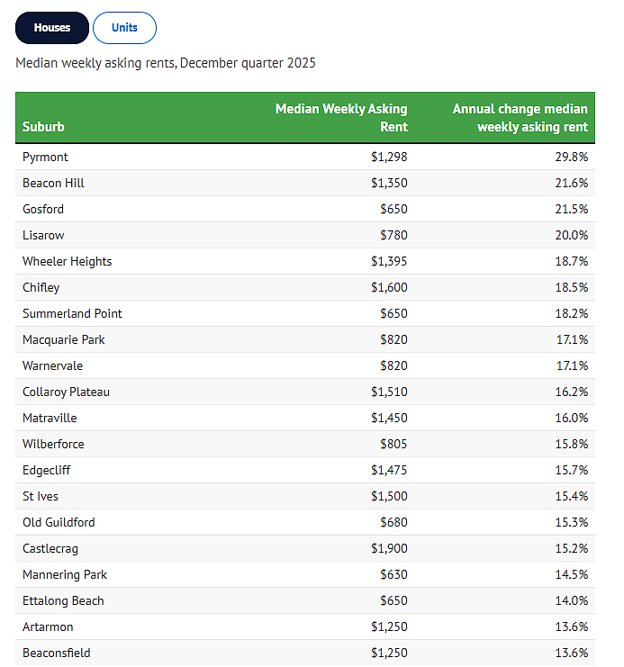Screen dimensions: 624x667
Task: Select the Gosford suburb cell
Action: coord(43,209)
